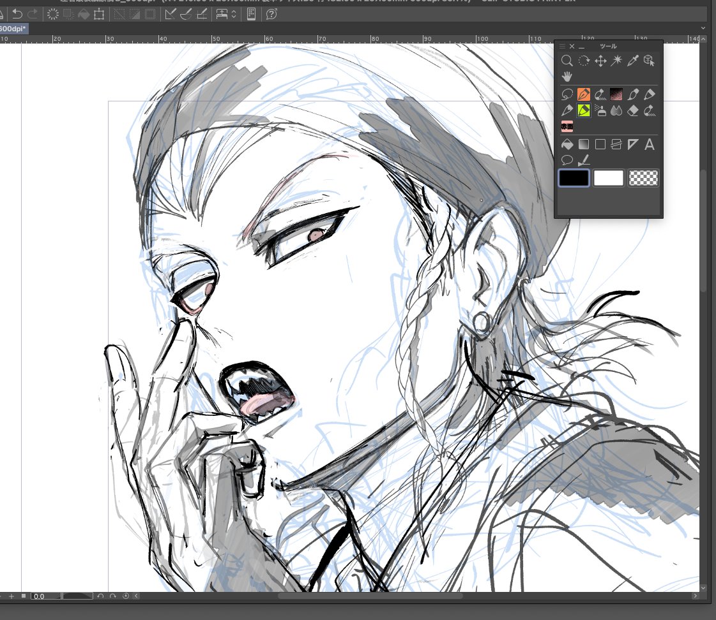This screenshot has height=620, width=716.
Task: Click the Clip Studio Assets upload icon
Action: pos(222,14)
